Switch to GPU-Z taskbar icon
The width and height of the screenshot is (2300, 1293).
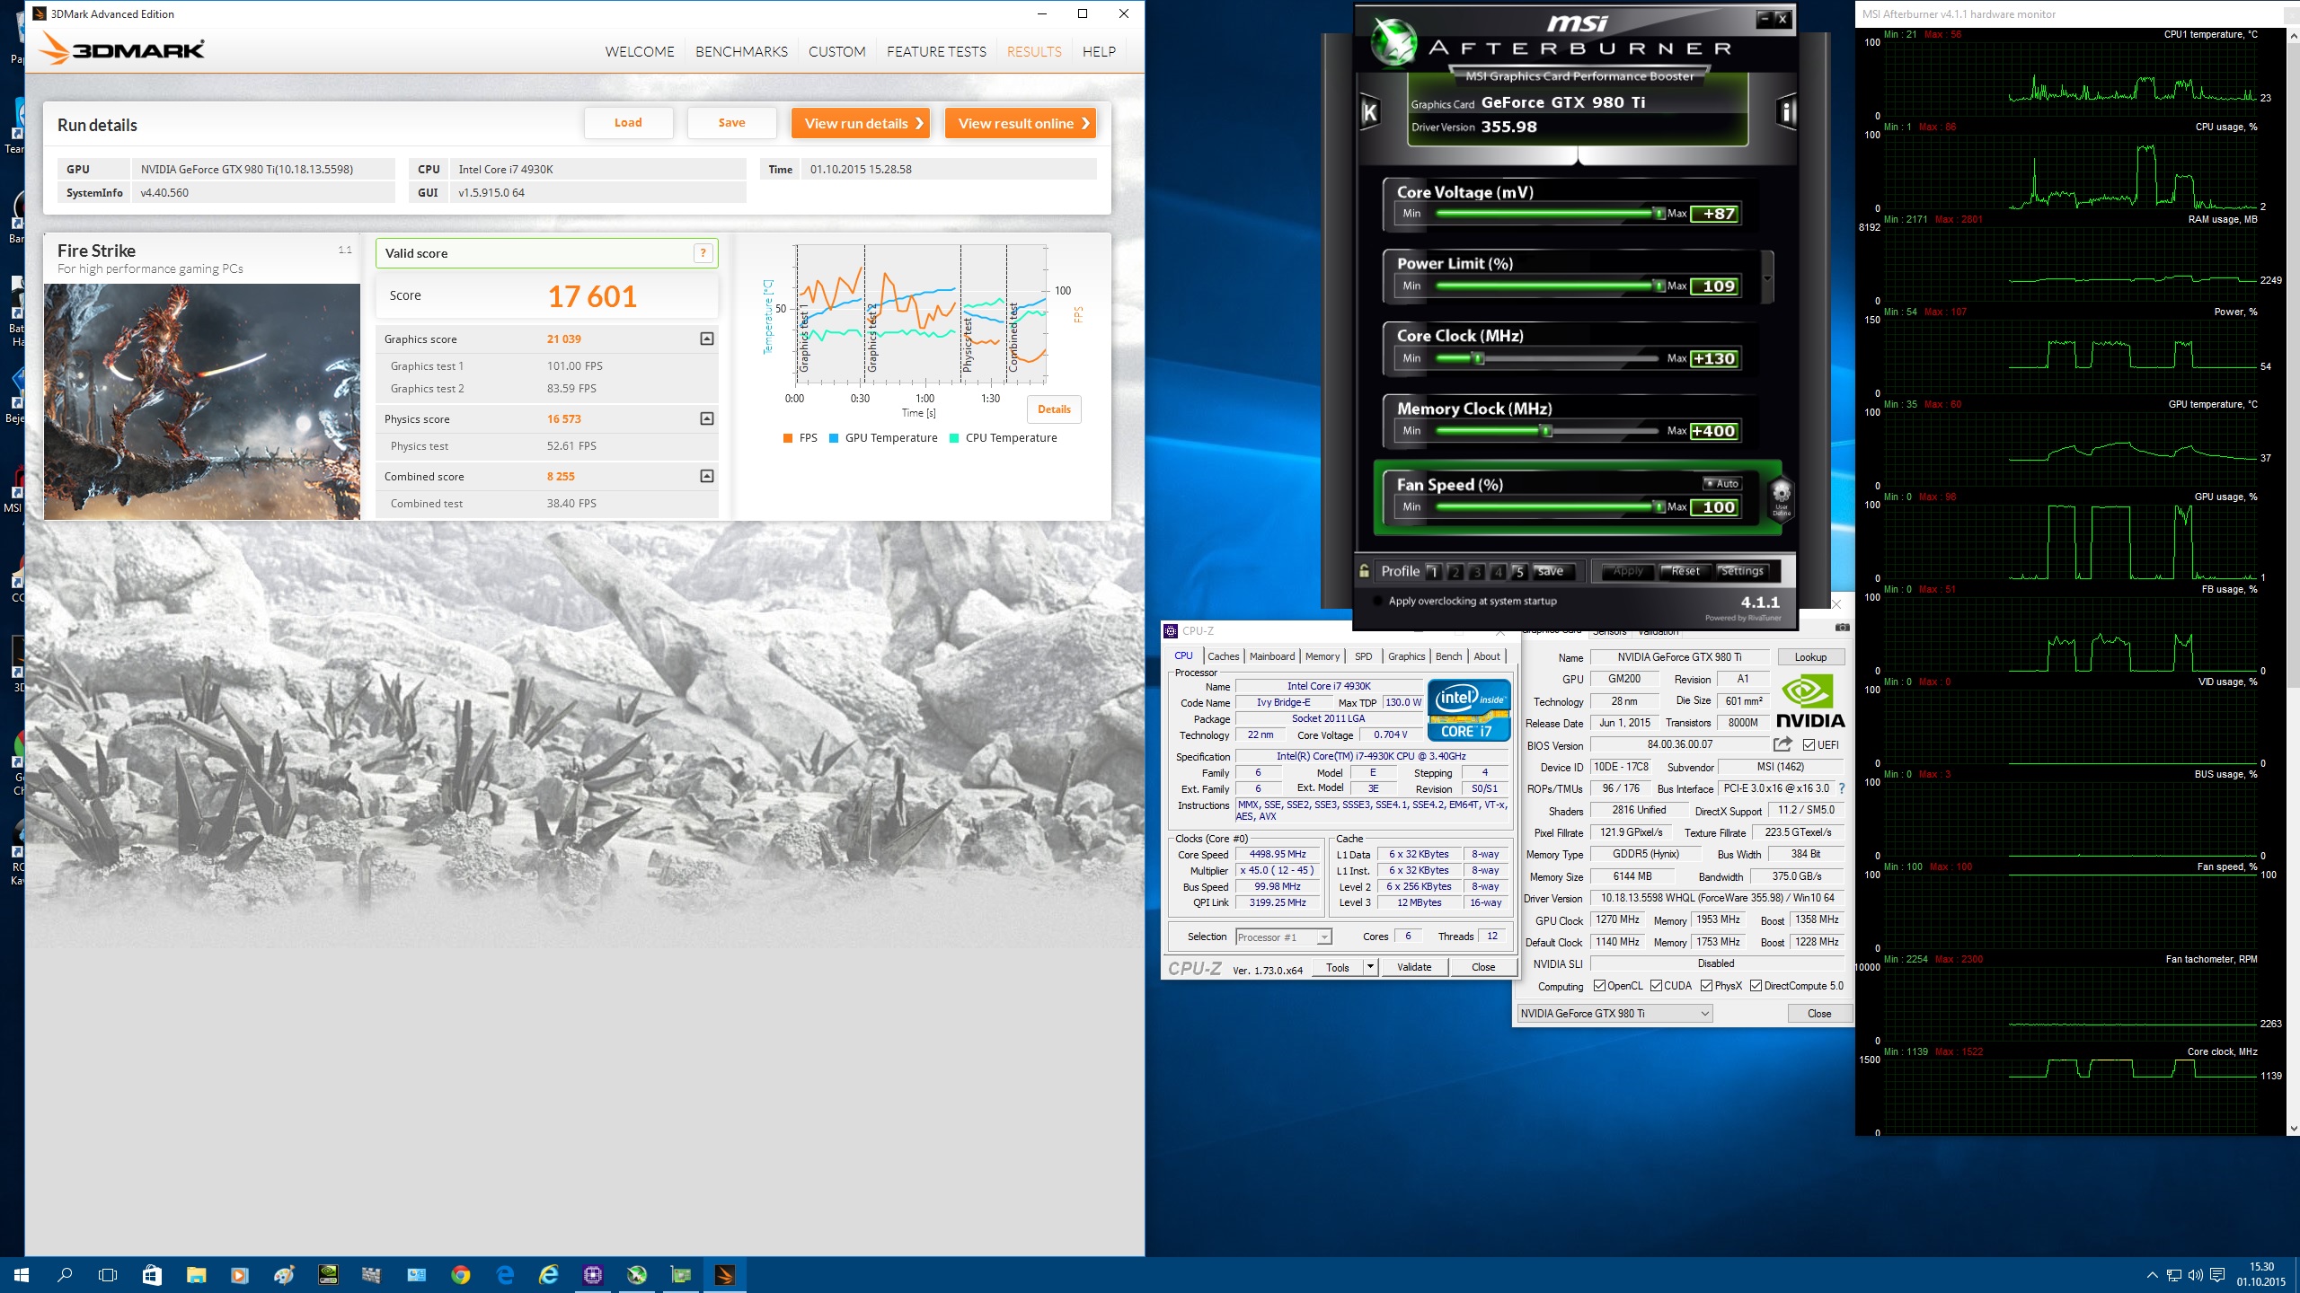point(680,1274)
